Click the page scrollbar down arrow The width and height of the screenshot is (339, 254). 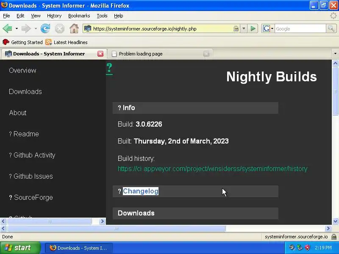[335, 221]
